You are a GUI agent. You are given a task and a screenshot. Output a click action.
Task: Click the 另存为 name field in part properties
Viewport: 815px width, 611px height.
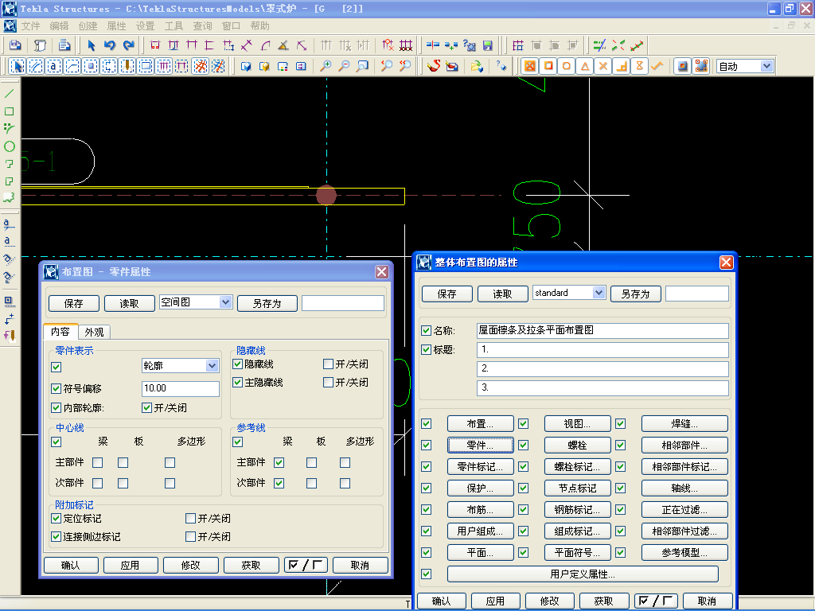342,303
